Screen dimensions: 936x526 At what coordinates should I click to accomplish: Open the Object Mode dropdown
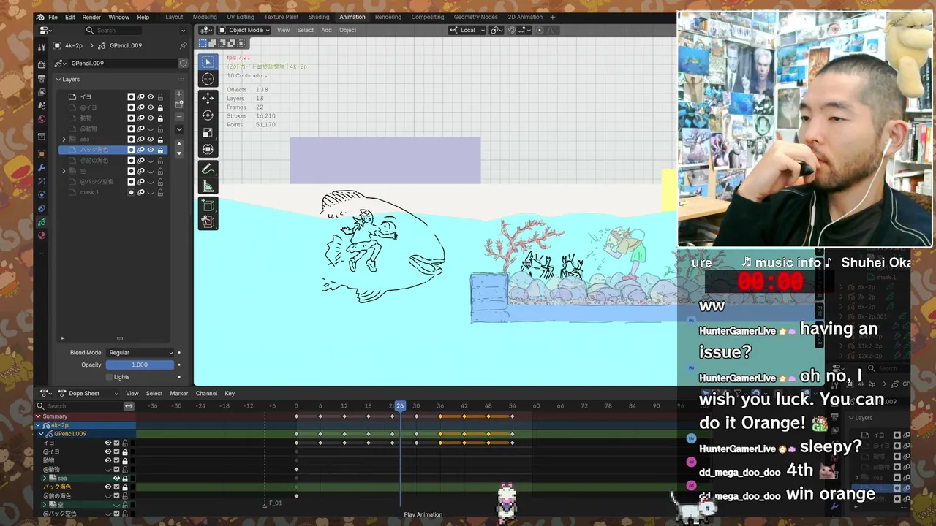point(244,30)
